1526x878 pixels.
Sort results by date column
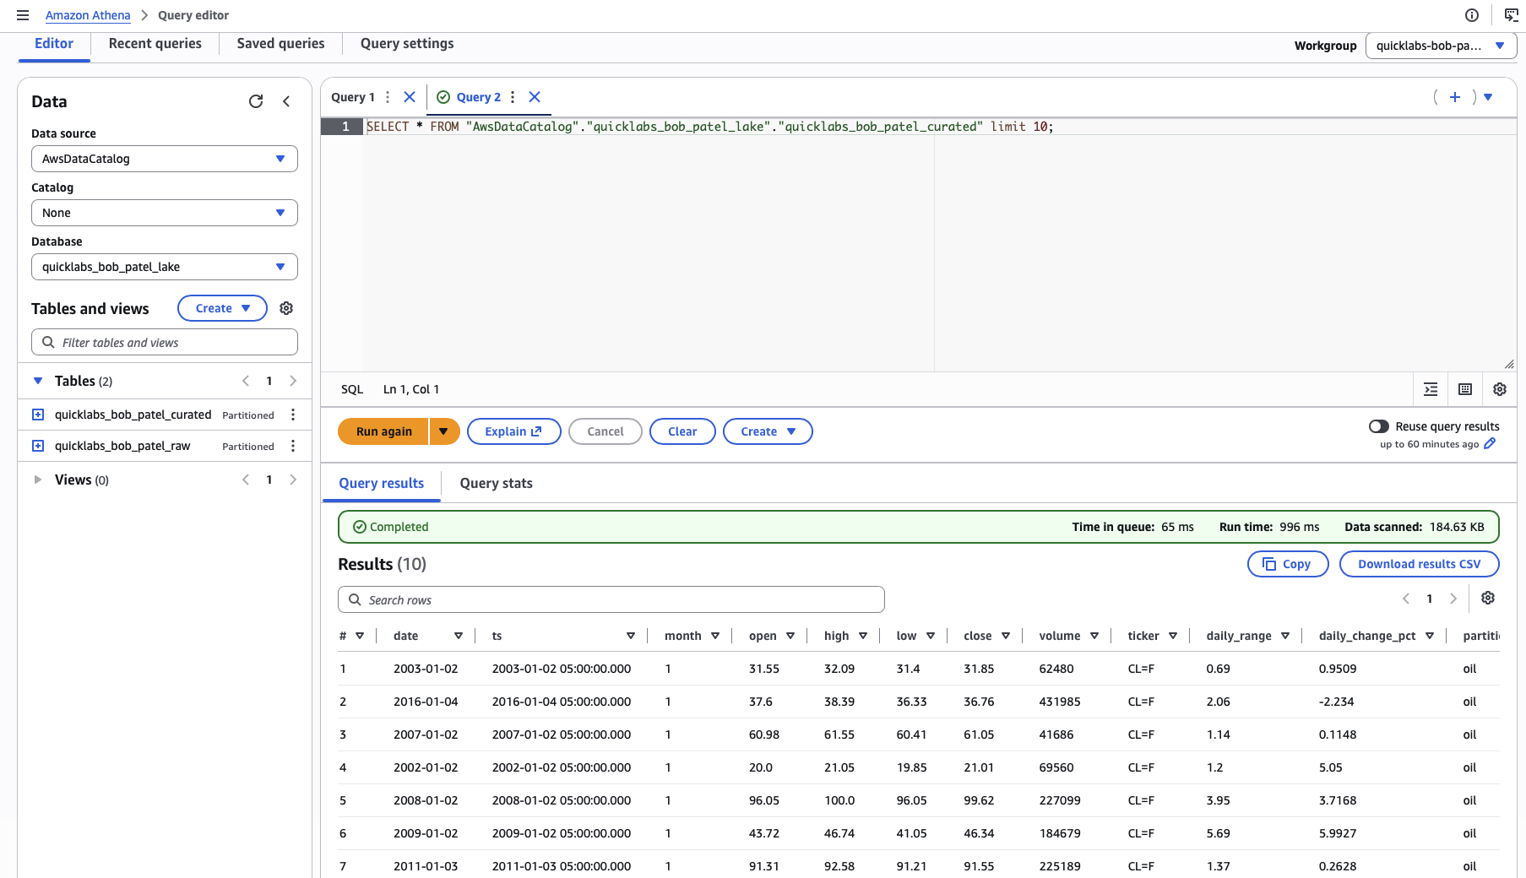pyautogui.click(x=459, y=636)
